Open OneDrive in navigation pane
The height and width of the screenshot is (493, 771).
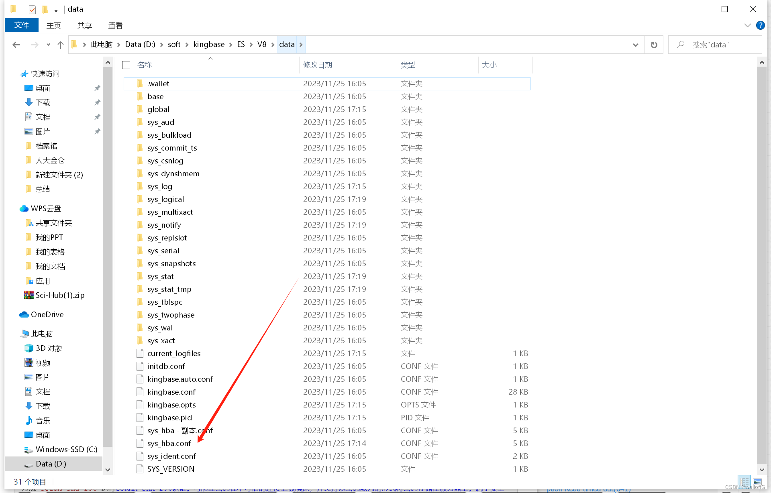47,314
